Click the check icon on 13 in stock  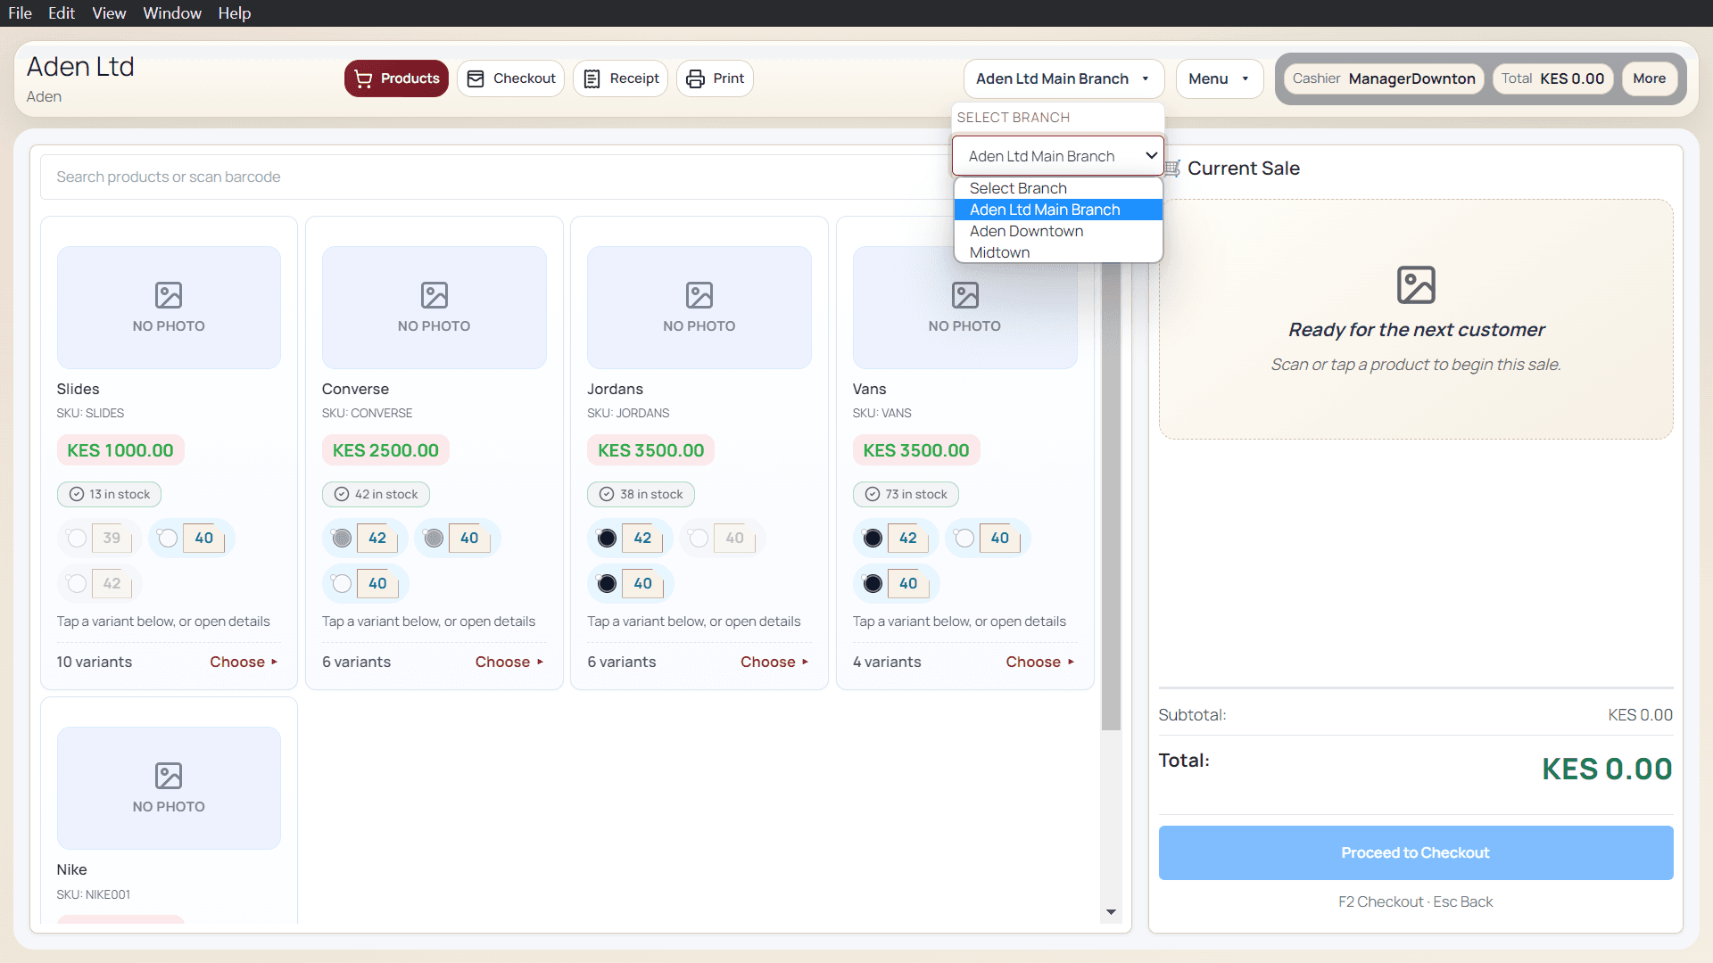(x=77, y=494)
